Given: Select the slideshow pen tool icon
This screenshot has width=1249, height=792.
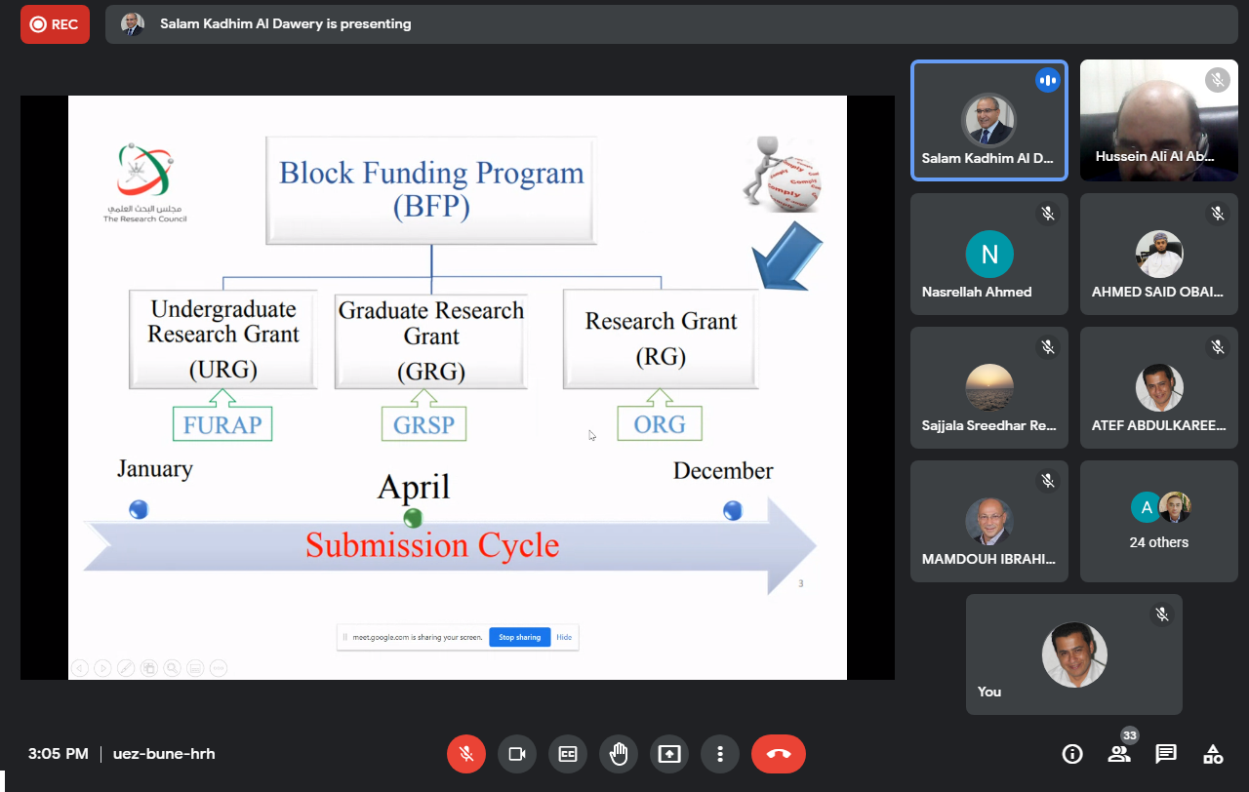Looking at the screenshot, I should pos(126,668).
